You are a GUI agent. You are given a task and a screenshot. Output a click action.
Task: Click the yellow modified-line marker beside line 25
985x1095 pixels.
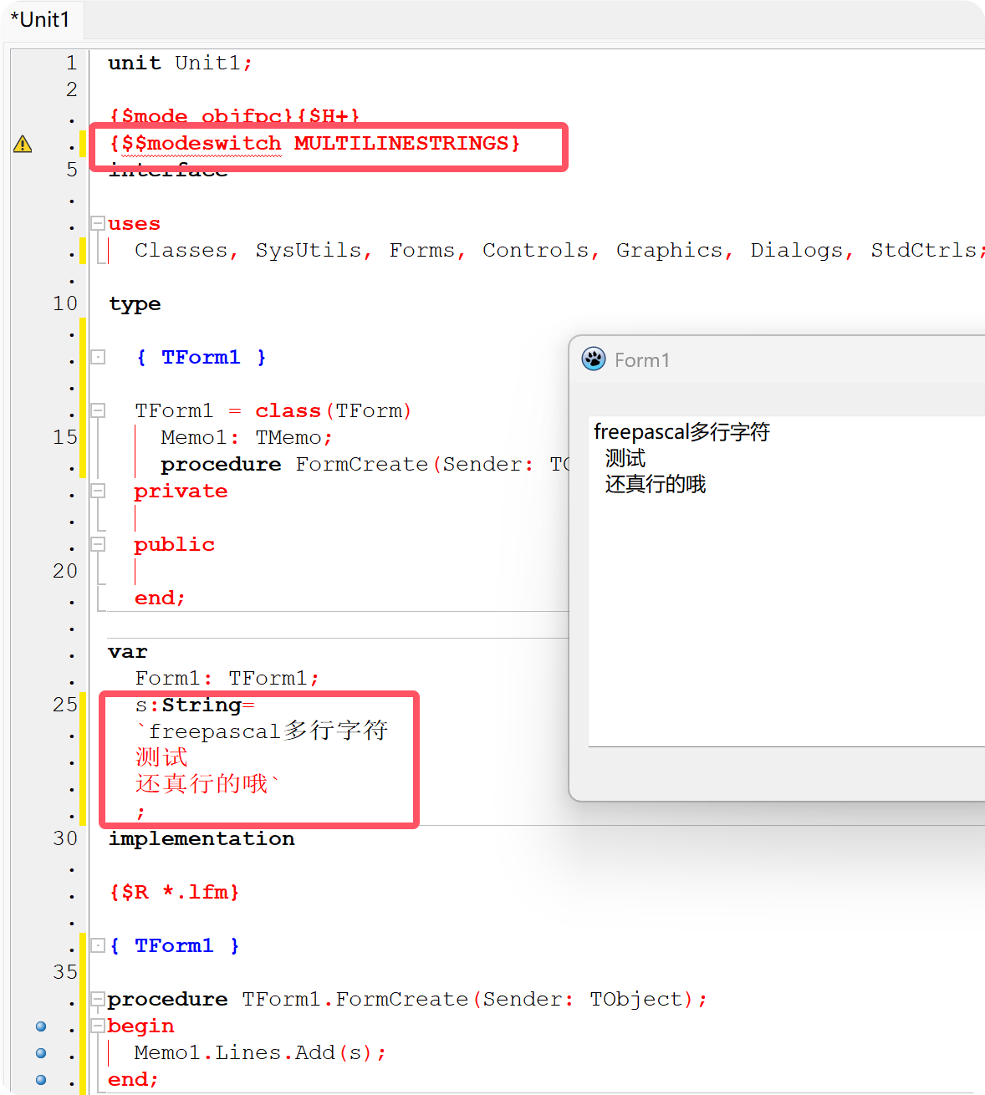pyautogui.click(x=83, y=705)
